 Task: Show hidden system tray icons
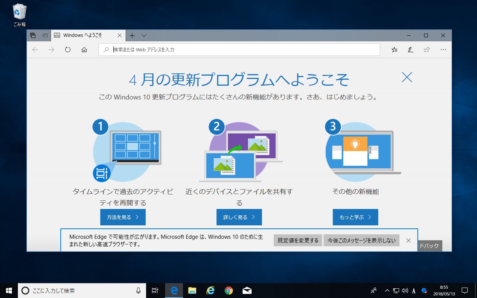coord(387,291)
